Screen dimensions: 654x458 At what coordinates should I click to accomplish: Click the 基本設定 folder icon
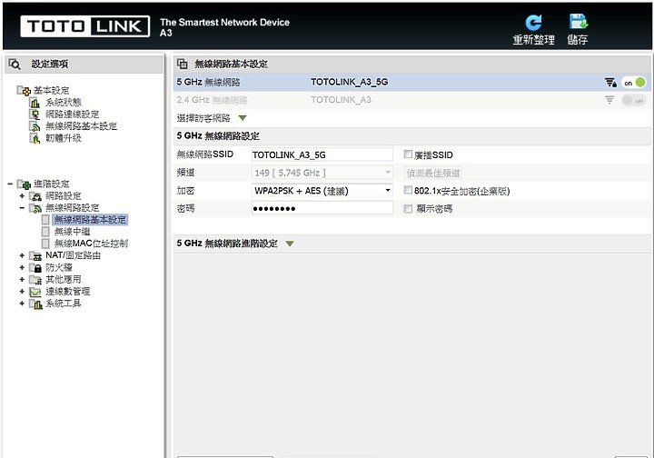click(x=24, y=90)
